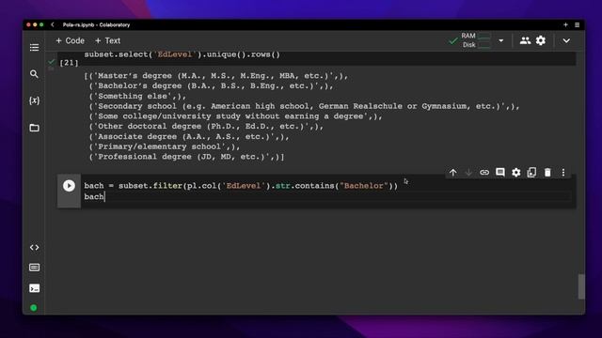Open the Share people icon

[525, 40]
